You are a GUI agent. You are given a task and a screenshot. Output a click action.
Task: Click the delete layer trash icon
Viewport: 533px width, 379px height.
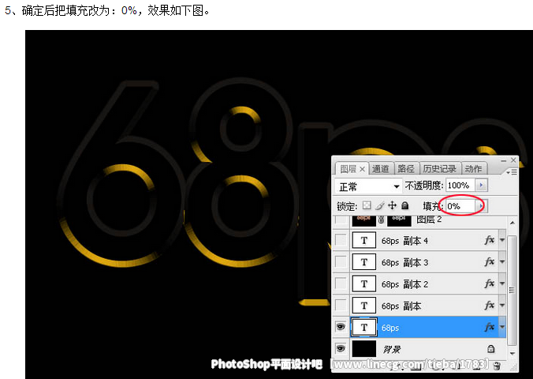[x=496, y=365]
